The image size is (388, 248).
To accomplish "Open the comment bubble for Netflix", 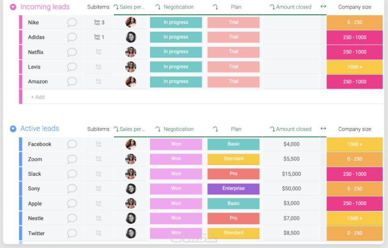I will pos(72,52).
